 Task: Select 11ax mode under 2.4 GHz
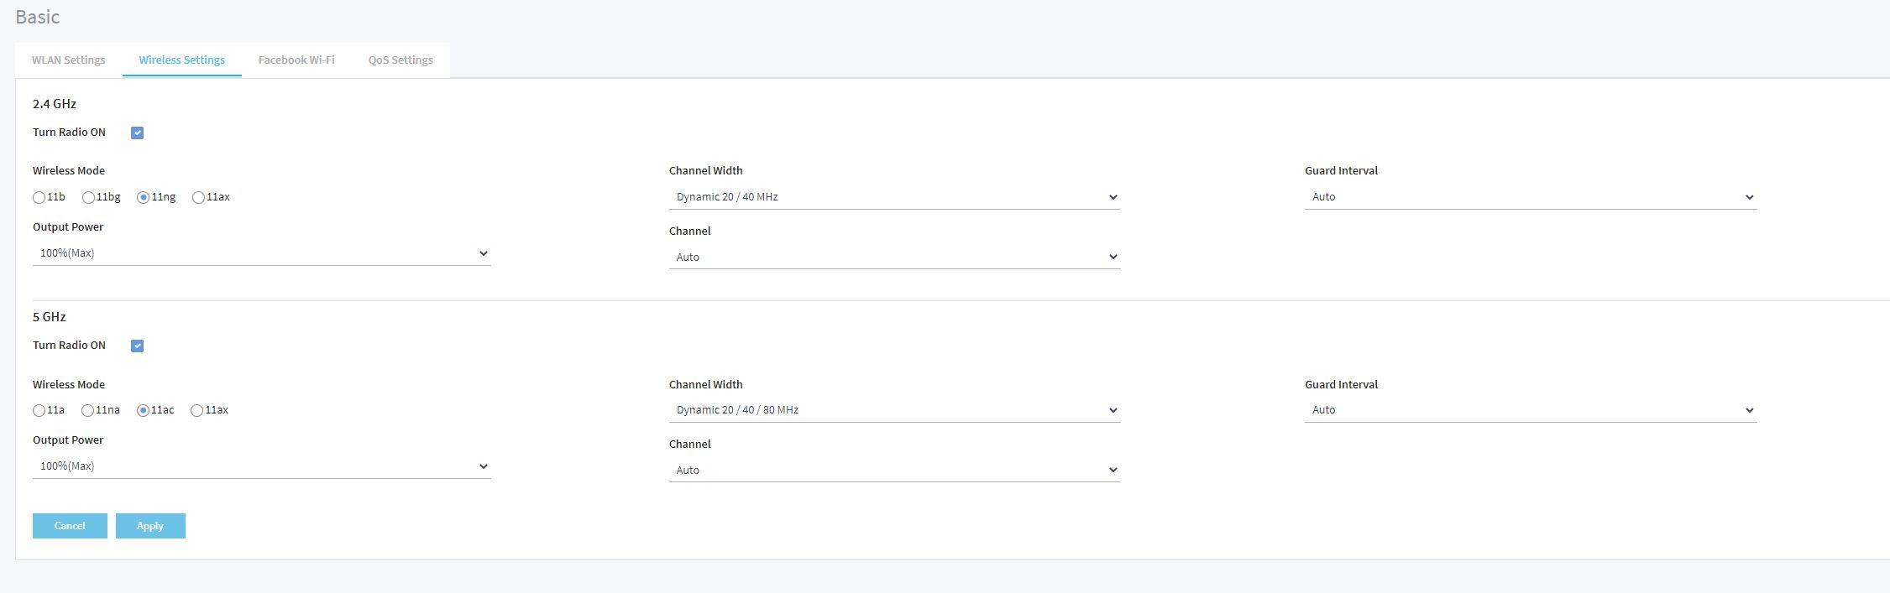(198, 198)
